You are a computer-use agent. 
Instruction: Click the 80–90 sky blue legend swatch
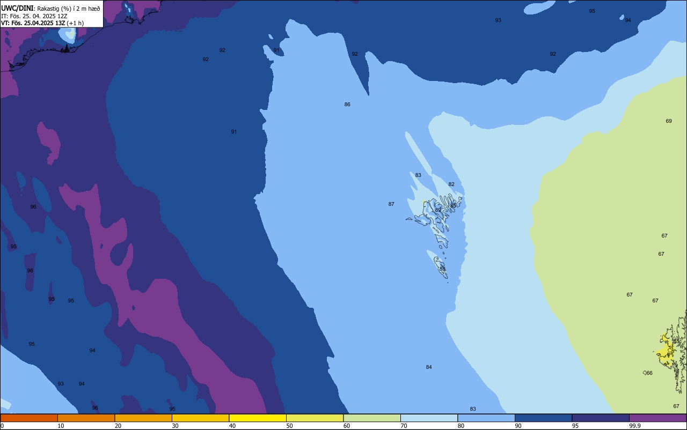[x=486, y=418]
